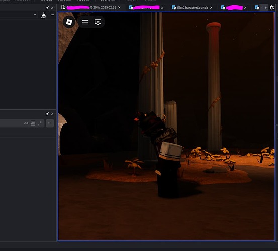Toggle Match Whole Word option
This screenshot has height=251, width=278.
(x=33, y=123)
